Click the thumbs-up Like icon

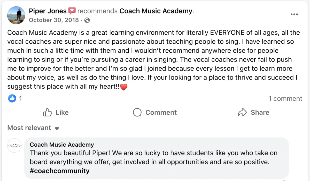pos(48,112)
